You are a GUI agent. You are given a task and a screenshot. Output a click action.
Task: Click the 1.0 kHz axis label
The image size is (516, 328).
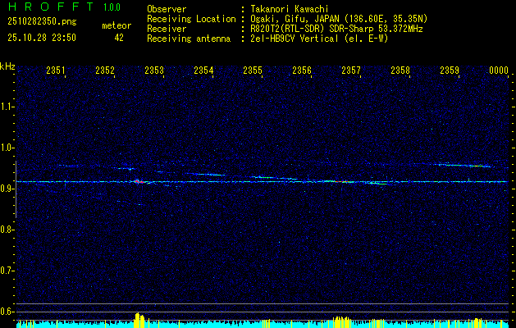pyautogui.click(x=7, y=148)
